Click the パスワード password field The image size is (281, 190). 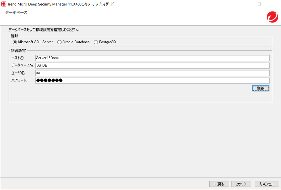tap(152, 80)
